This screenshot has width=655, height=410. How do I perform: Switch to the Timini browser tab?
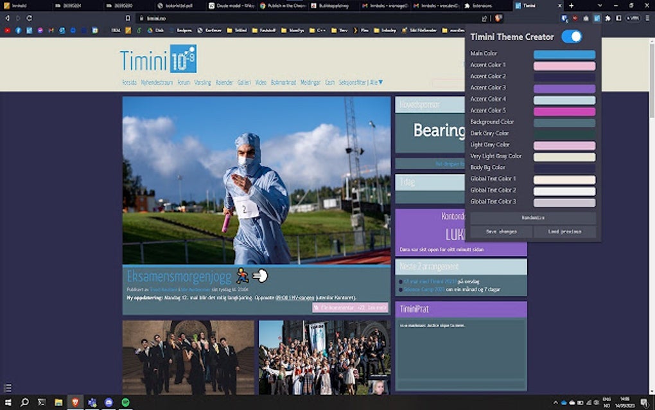(x=530, y=5)
